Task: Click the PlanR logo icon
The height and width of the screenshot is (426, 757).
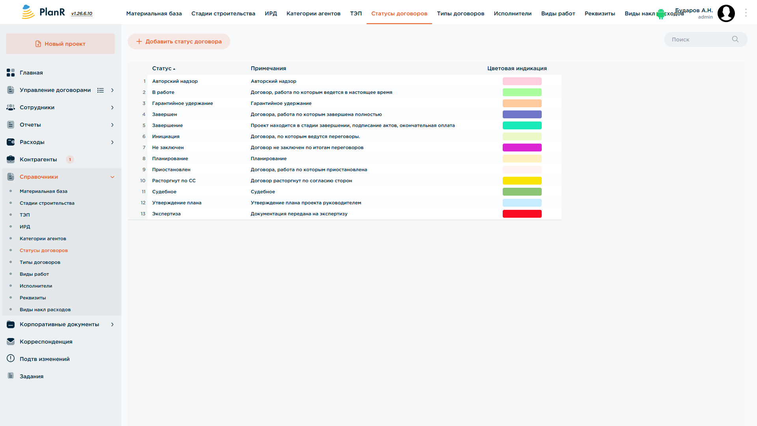Action: [x=28, y=12]
